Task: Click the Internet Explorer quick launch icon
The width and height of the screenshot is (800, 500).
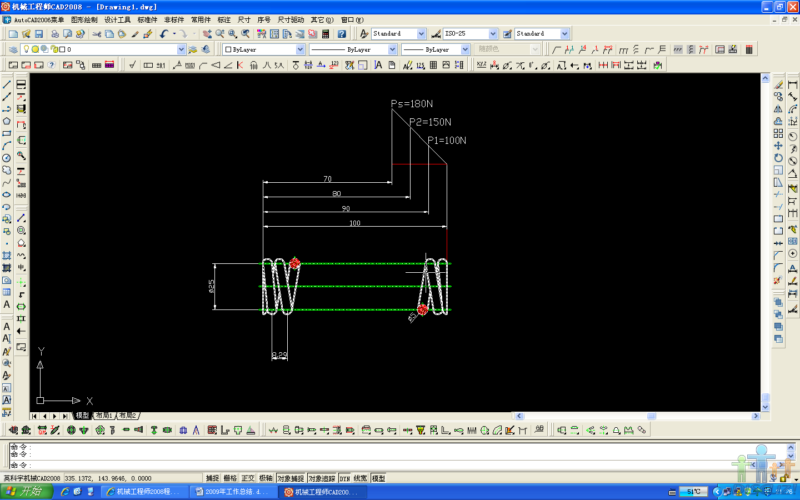Action: [x=65, y=492]
